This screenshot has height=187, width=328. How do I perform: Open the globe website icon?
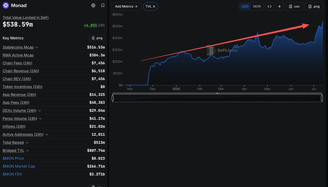coord(93,5)
